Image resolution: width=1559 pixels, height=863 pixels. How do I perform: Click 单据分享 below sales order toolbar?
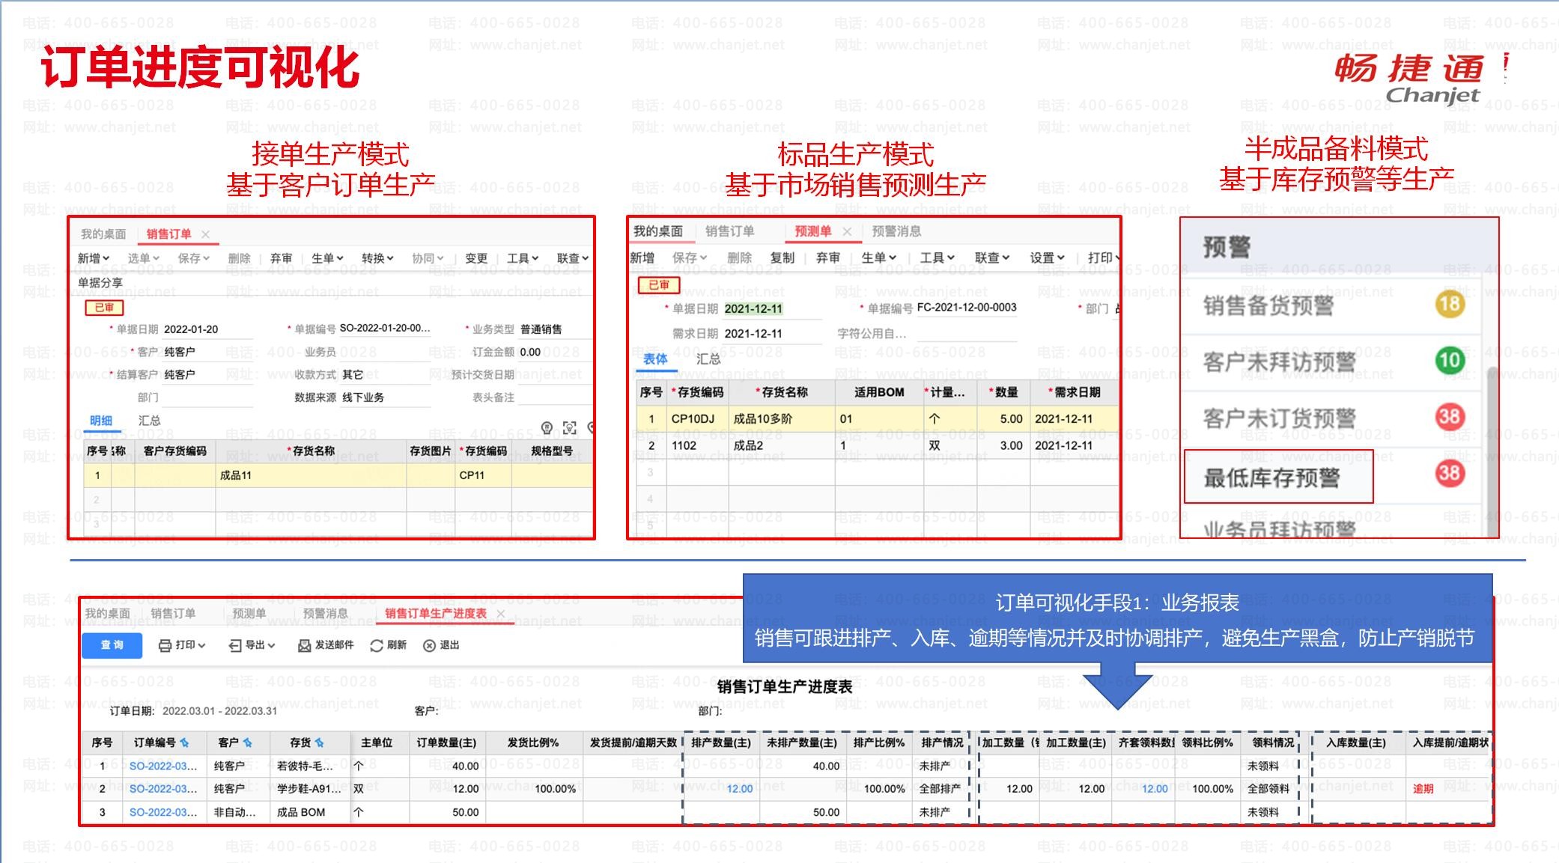pyautogui.click(x=100, y=283)
